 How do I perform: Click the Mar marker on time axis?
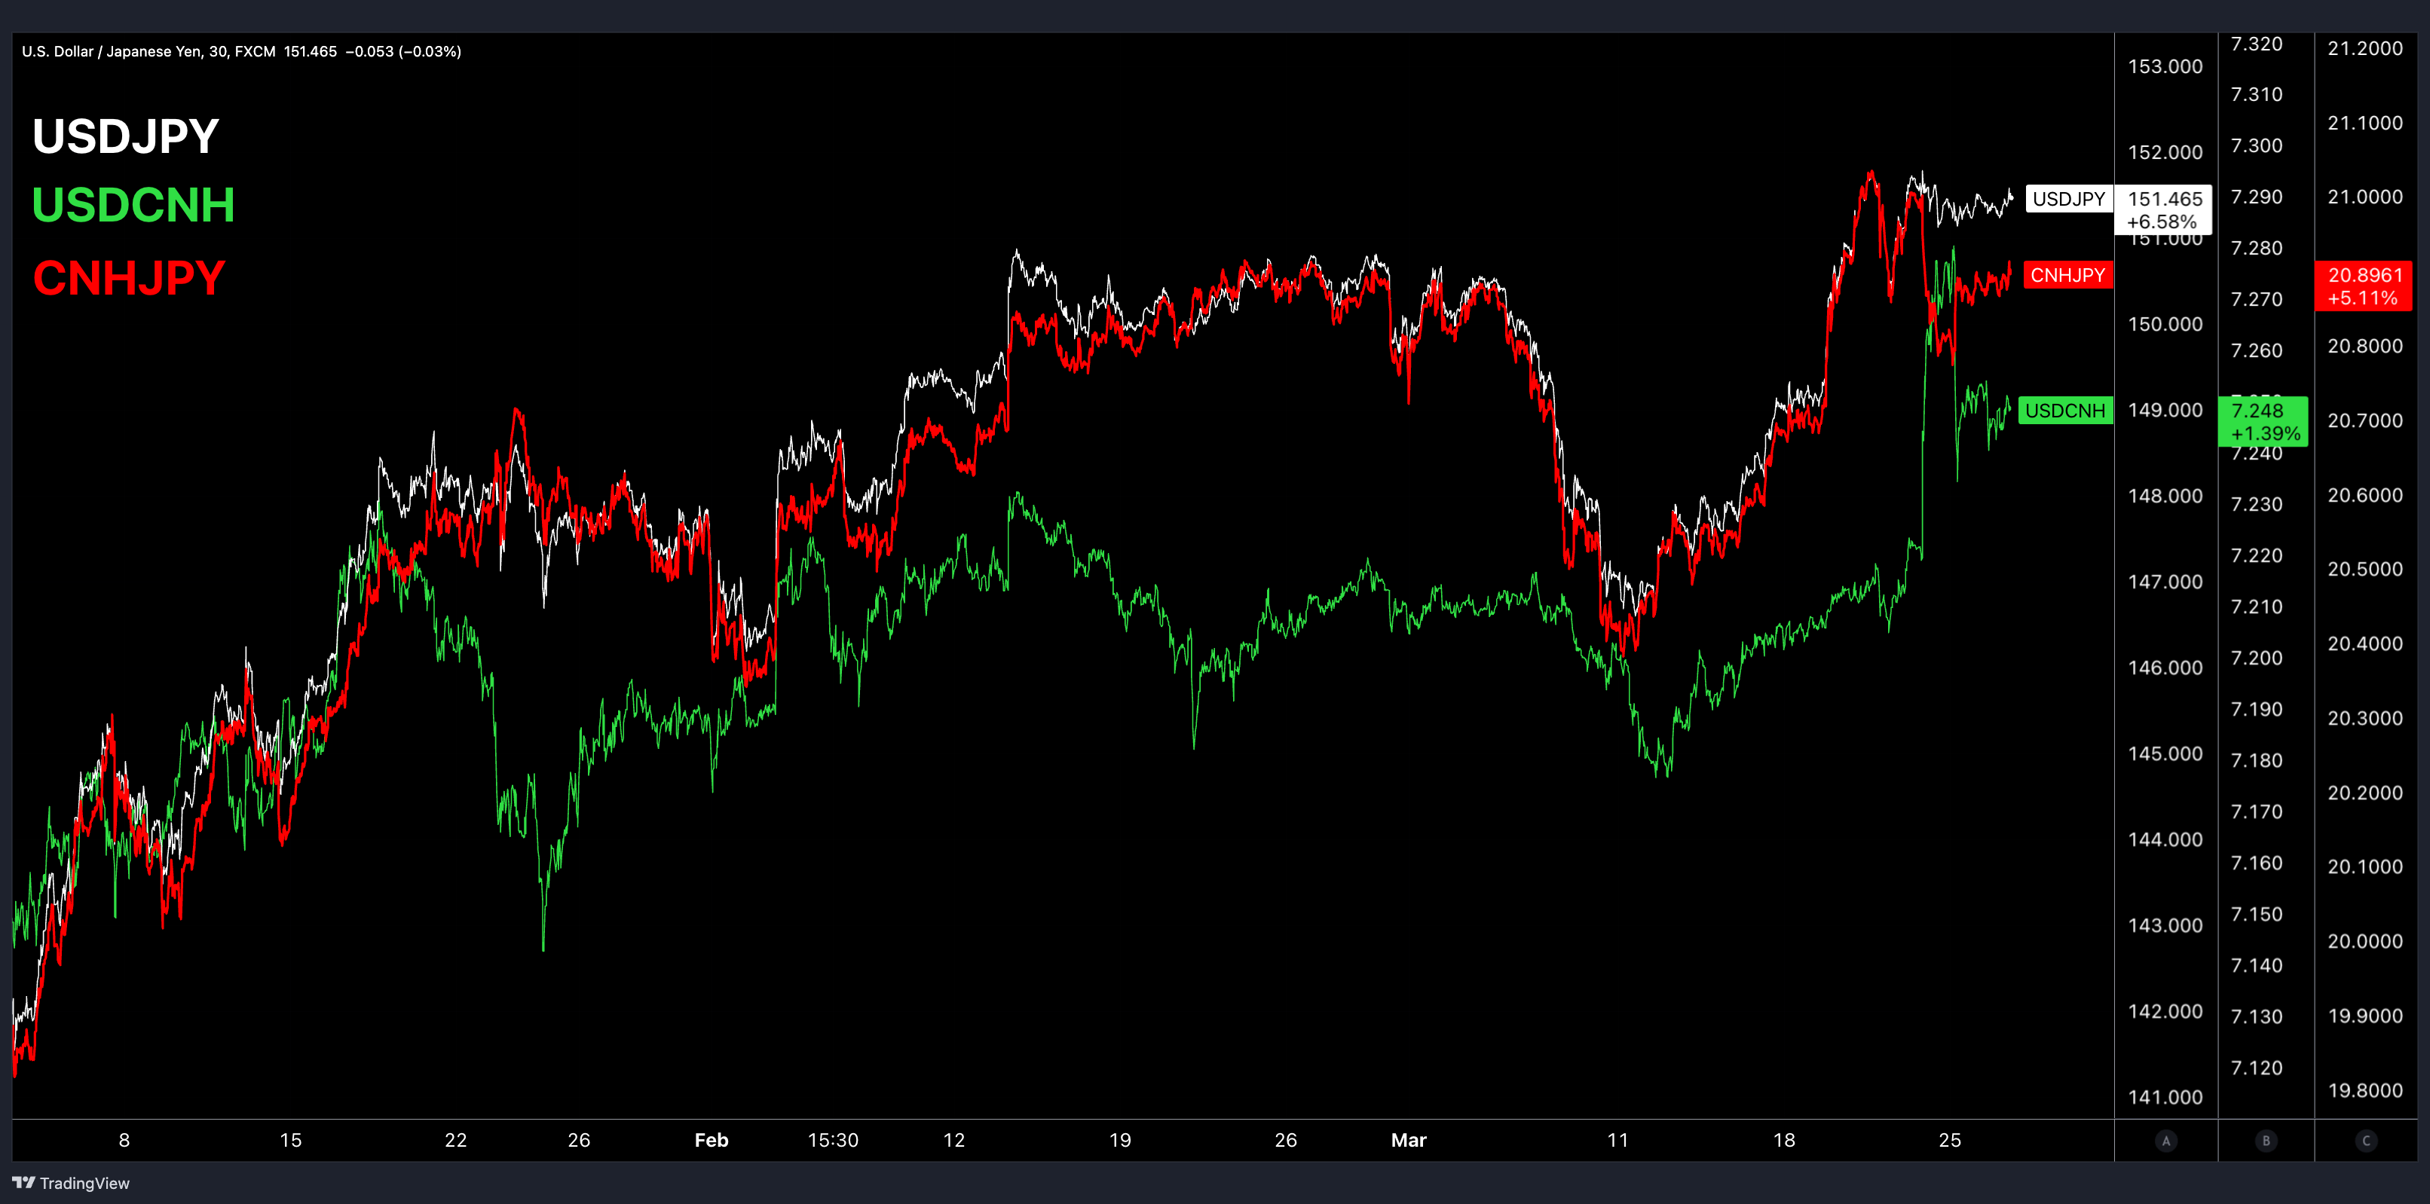click(1409, 1140)
